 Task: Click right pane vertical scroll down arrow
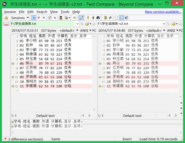coord(180,97)
